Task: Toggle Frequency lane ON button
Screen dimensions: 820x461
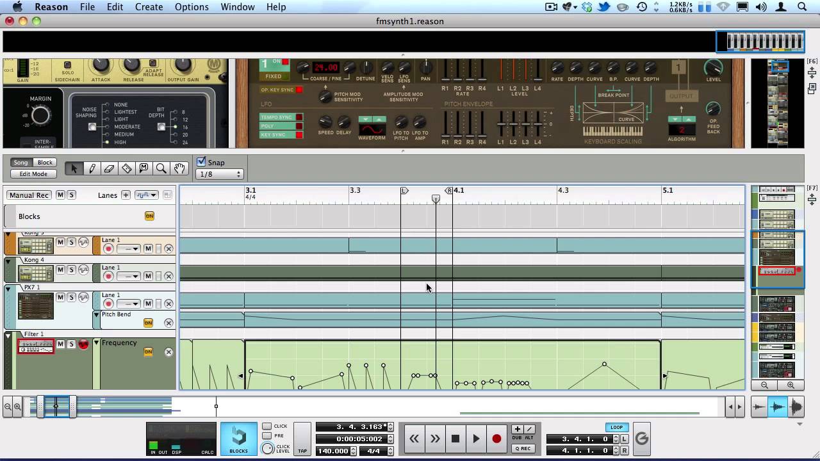Action: click(x=148, y=352)
